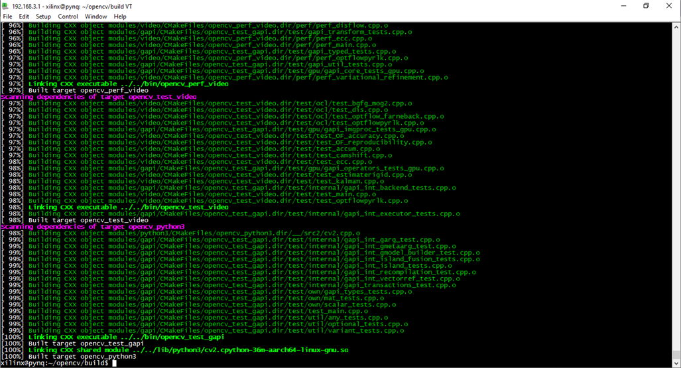Click the test_OF_reproducibility.cpp.o build line
681x368 pixels.
(x=217, y=142)
